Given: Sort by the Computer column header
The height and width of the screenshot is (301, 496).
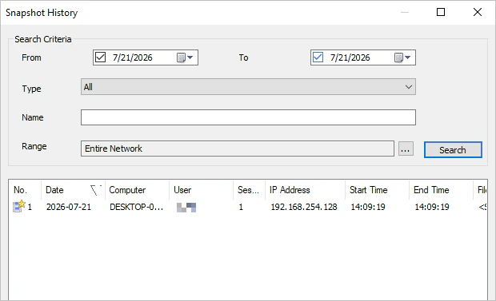Looking at the screenshot, I should click(138, 190).
